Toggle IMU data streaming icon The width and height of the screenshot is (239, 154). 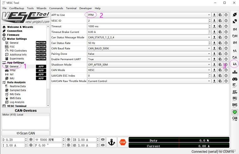235,99
